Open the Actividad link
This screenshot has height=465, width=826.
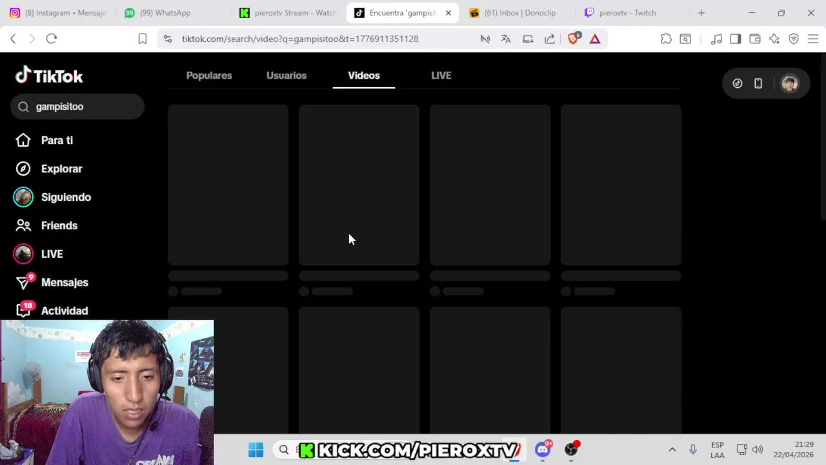pyautogui.click(x=65, y=311)
